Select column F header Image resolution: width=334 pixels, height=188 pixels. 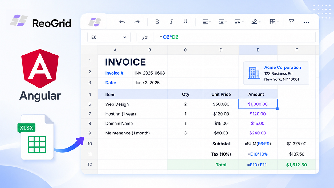click(x=296, y=50)
